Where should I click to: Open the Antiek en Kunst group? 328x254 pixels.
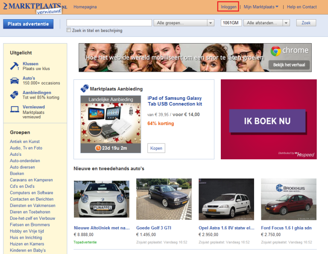click(25, 142)
